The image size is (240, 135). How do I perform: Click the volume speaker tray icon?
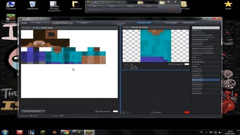pyautogui.click(x=220, y=132)
